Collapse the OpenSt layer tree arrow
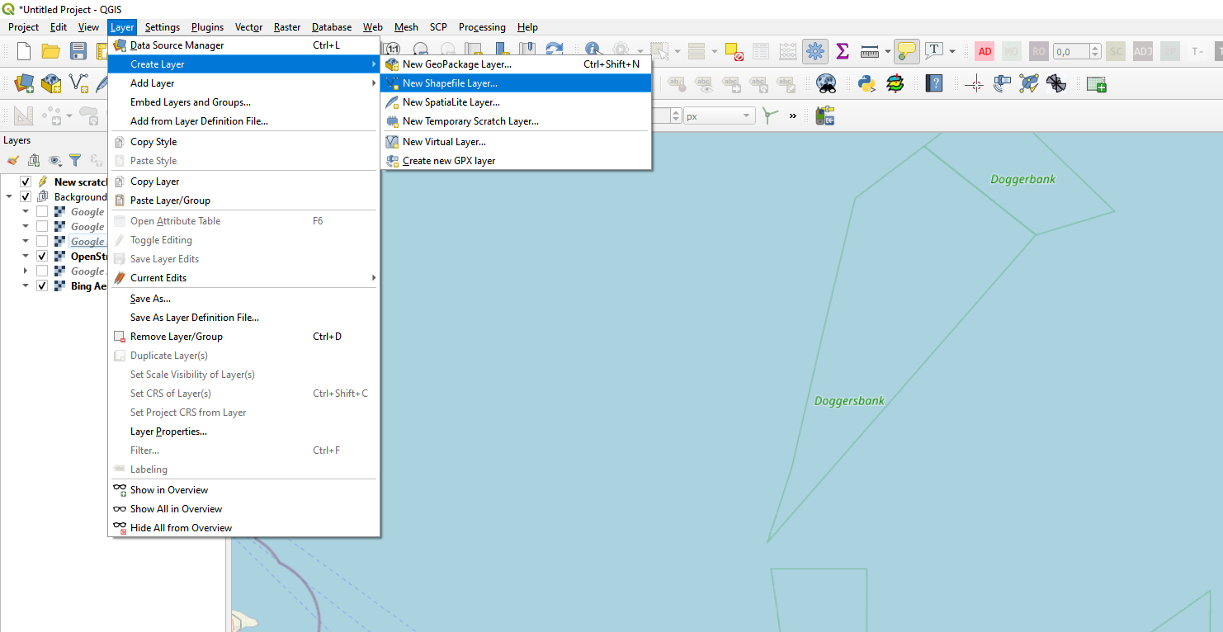 tap(26, 256)
